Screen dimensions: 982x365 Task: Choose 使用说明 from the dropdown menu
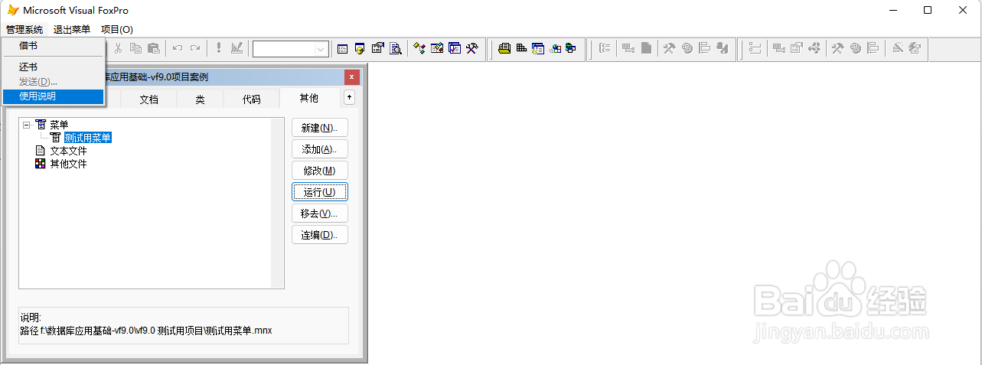coord(53,96)
